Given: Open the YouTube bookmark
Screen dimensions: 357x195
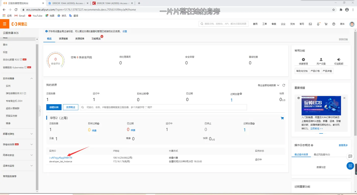Looking at the screenshot, I should (35, 16).
